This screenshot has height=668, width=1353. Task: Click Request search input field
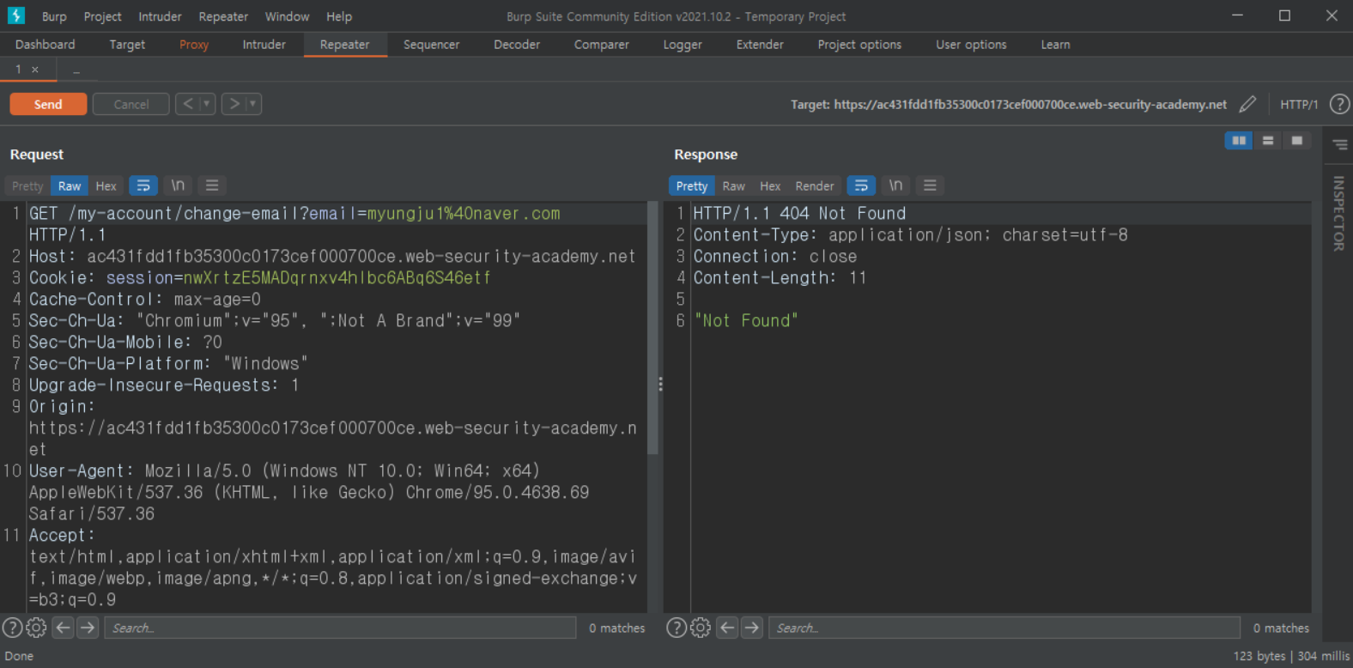coord(340,628)
